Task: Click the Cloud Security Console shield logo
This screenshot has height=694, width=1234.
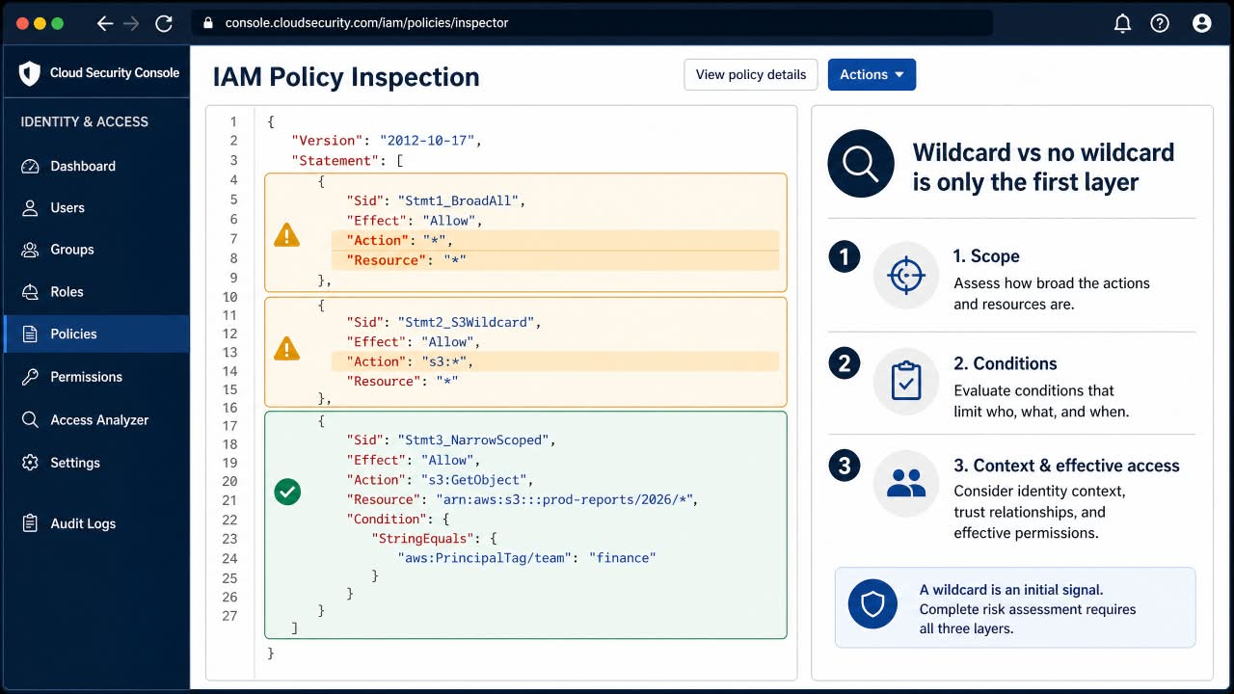Action: click(30, 73)
